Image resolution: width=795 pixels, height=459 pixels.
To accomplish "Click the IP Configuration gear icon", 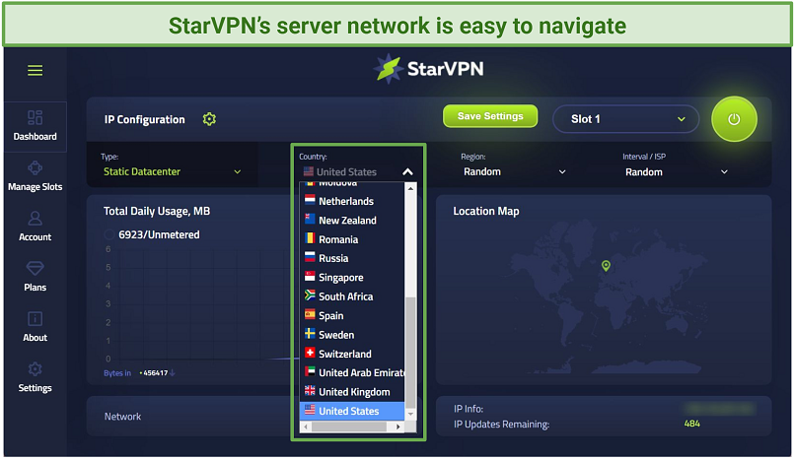I will (x=209, y=119).
